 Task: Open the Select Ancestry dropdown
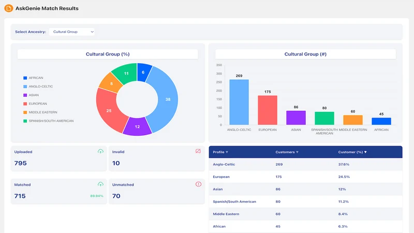(72, 32)
